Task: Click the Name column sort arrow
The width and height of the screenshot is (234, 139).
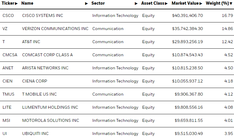Action: click(86, 3)
